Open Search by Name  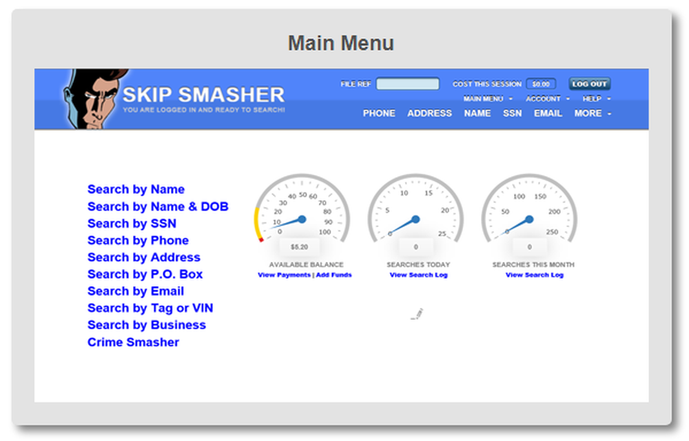(136, 189)
